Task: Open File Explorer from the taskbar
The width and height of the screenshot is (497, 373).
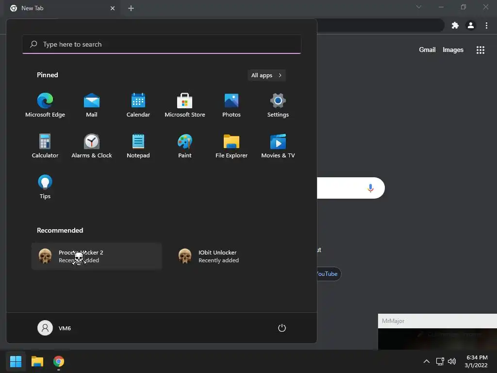Action: pos(37,361)
